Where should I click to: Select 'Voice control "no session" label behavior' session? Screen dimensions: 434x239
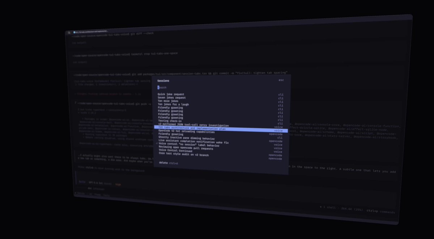tap(221, 145)
